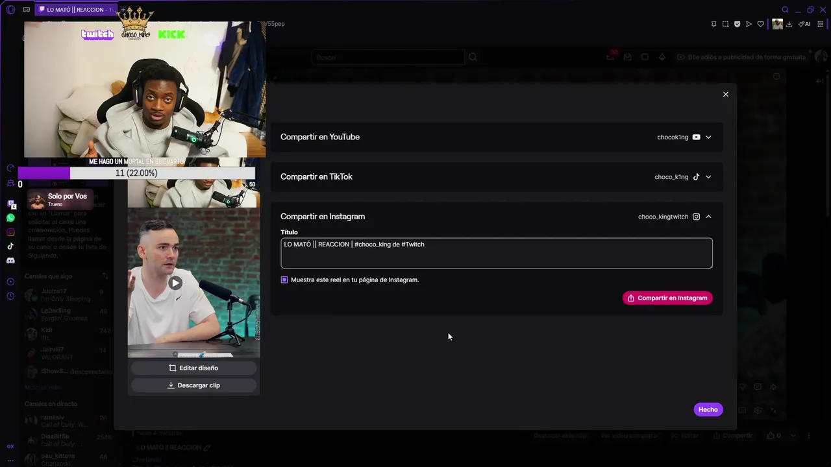Image resolution: width=831 pixels, height=467 pixels.
Task: Switch to the LO MATÓ || REACCION tab
Action: [77, 10]
